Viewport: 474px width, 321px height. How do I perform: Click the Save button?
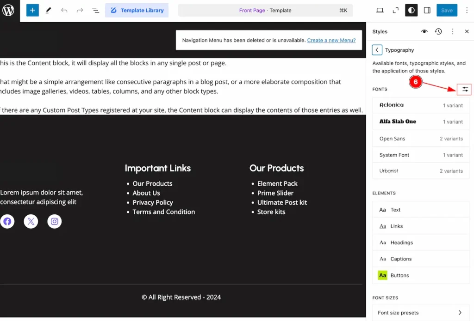point(447,10)
